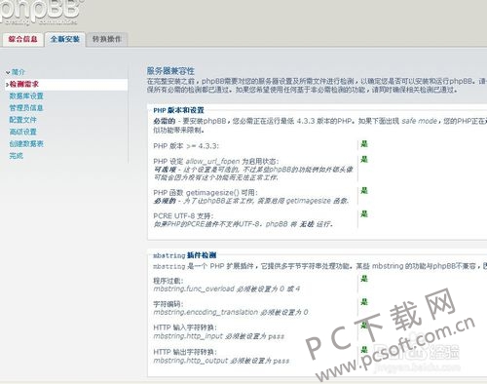
Task: Collapse the arrow beside 简介
Action: tap(8, 72)
